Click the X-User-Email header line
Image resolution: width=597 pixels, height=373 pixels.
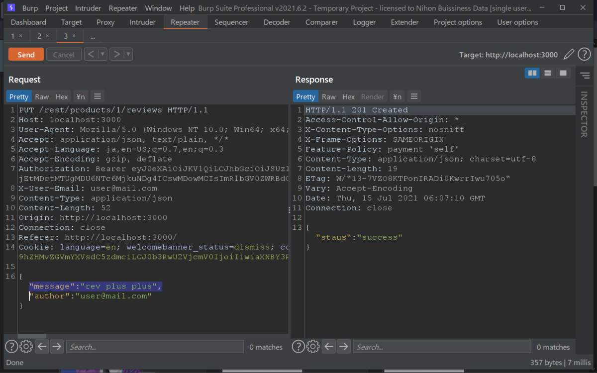[88, 188]
